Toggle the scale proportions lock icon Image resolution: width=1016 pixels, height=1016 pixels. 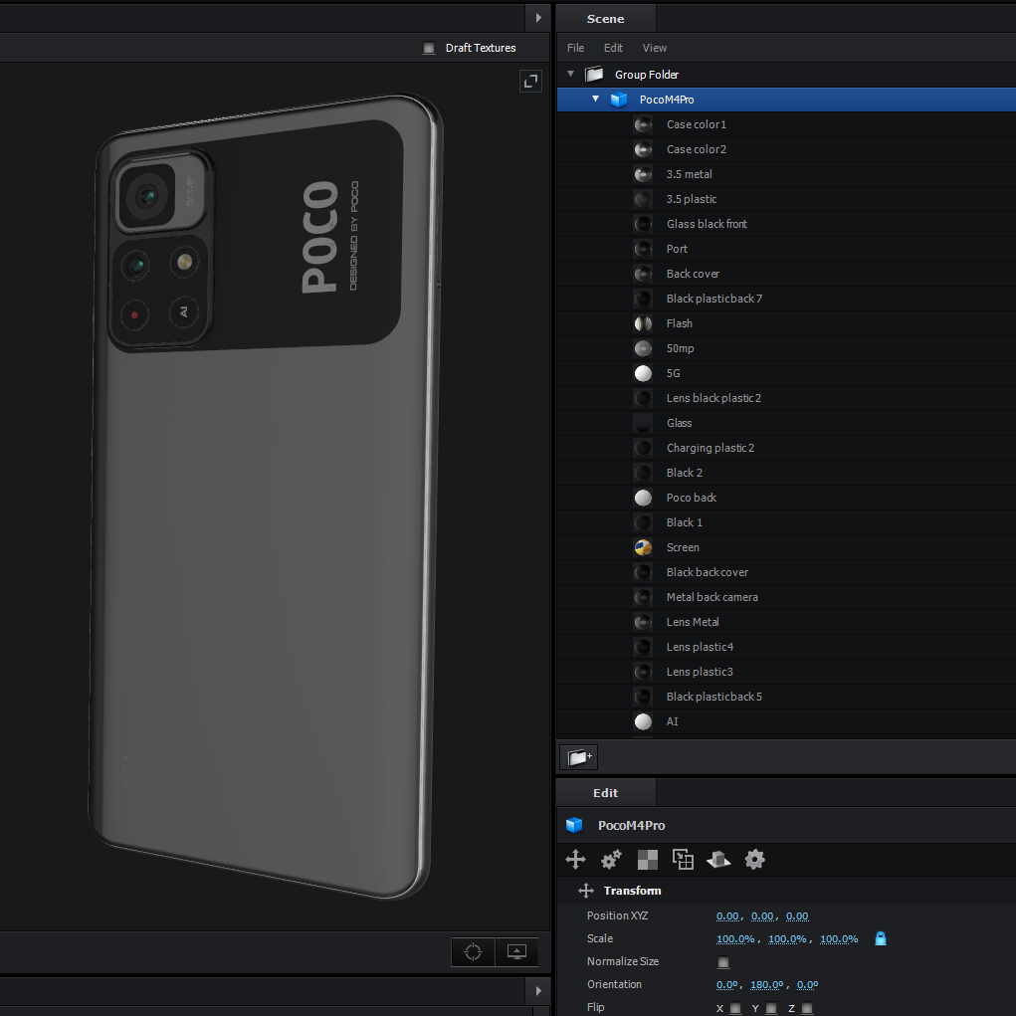click(880, 938)
